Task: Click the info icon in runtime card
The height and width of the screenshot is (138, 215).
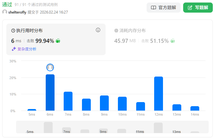Action: pos(98,30)
